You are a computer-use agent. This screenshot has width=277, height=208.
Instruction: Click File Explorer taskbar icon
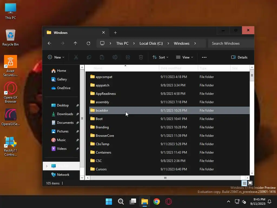[x=145, y=201]
